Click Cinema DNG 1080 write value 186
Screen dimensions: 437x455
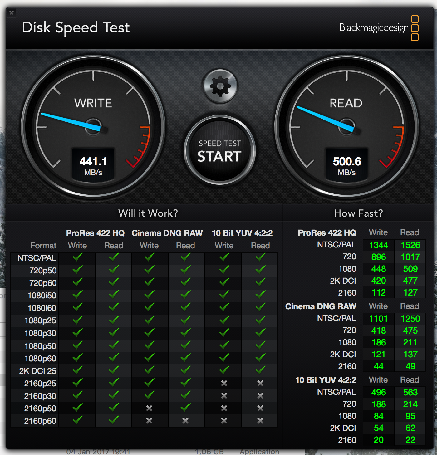pyautogui.click(x=379, y=342)
